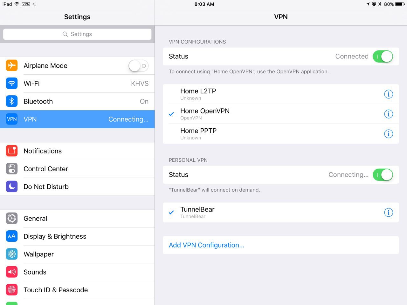Tap the Settings search field

coord(77,34)
